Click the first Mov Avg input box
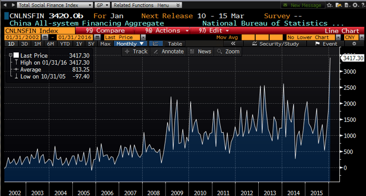The height and width of the screenshot is (196, 366). [x=248, y=37]
